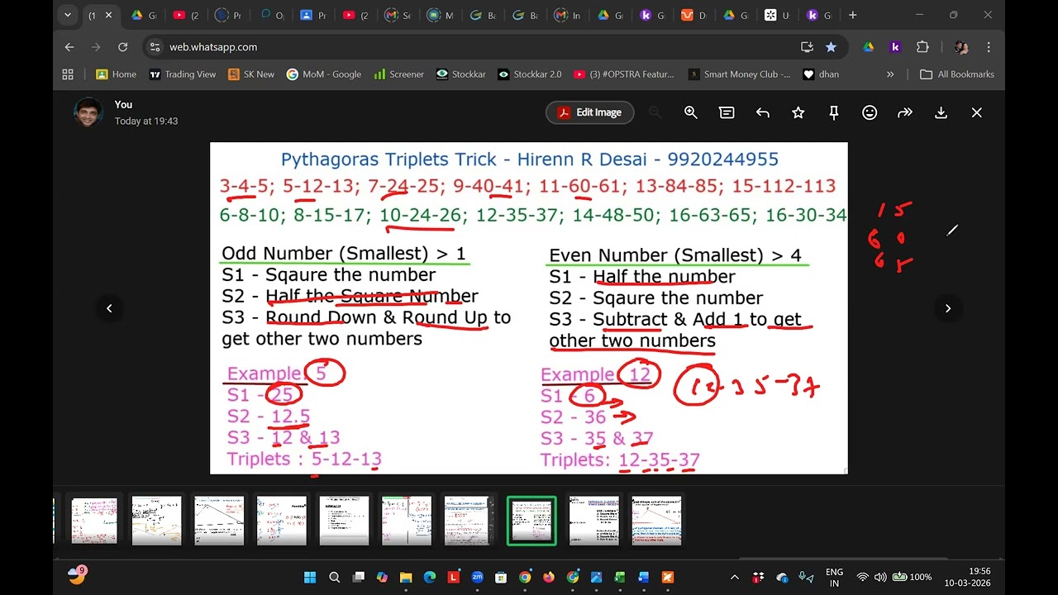Open the ENG IN language switcher

point(834,577)
